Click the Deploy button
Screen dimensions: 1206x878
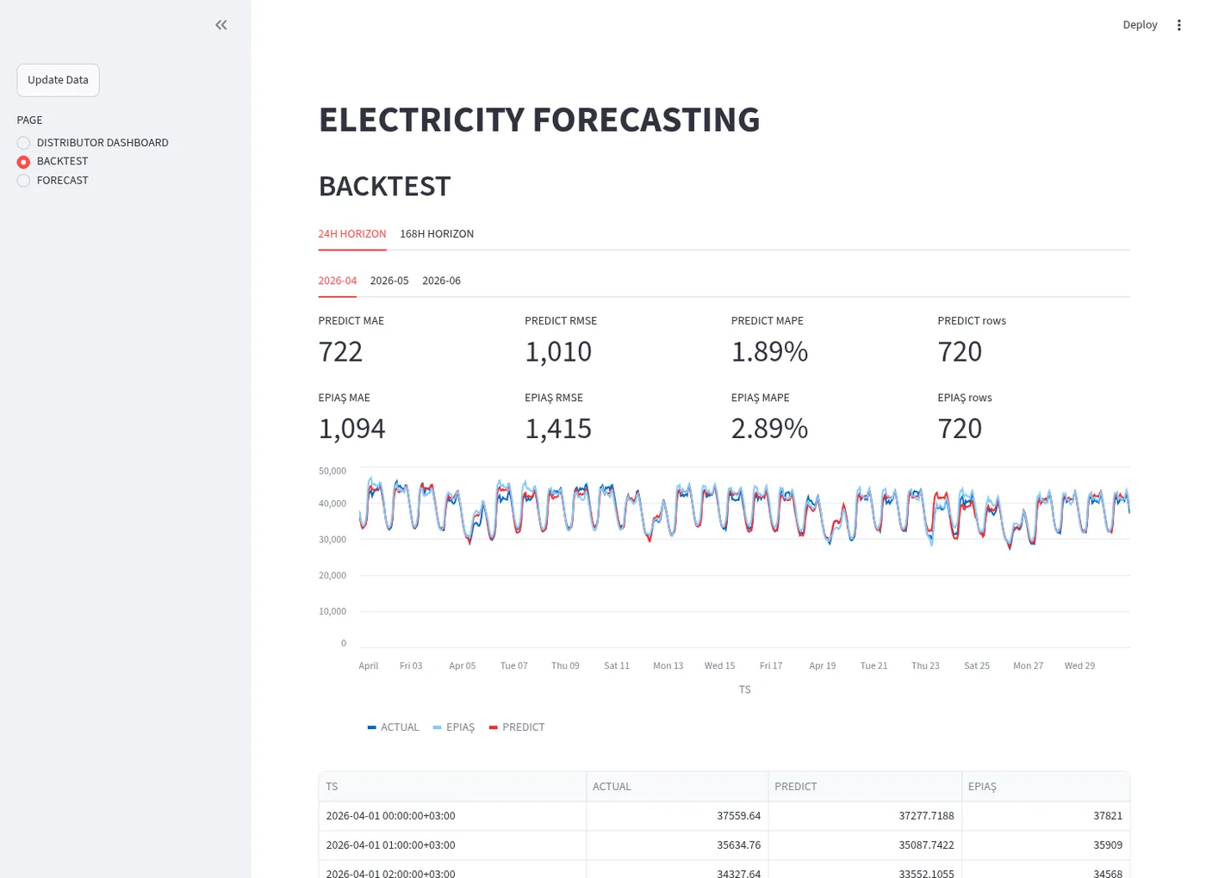pos(1140,25)
